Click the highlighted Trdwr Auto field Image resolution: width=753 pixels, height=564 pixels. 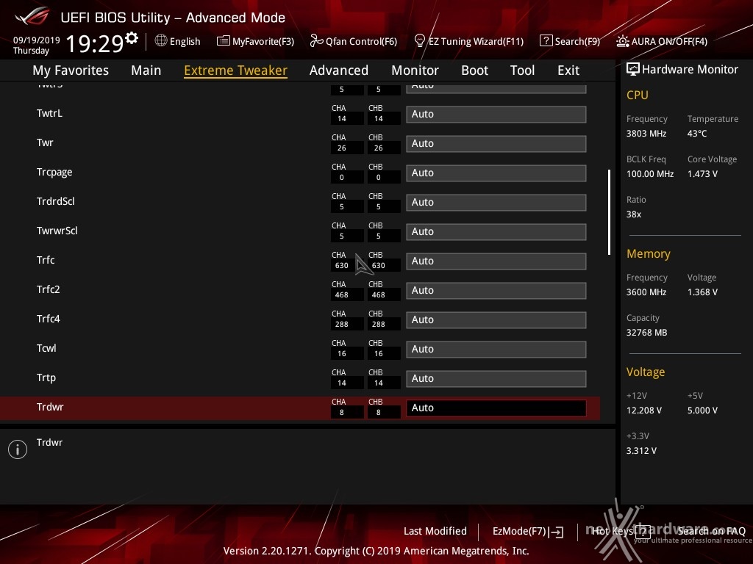tap(496, 408)
